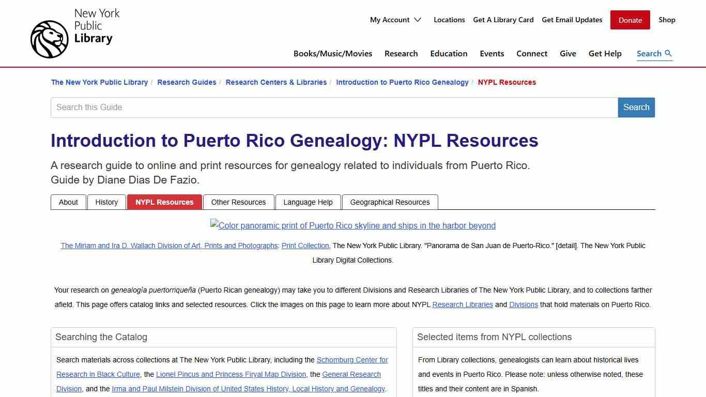Open the Other Resources tab
The image size is (706, 397).
238,202
